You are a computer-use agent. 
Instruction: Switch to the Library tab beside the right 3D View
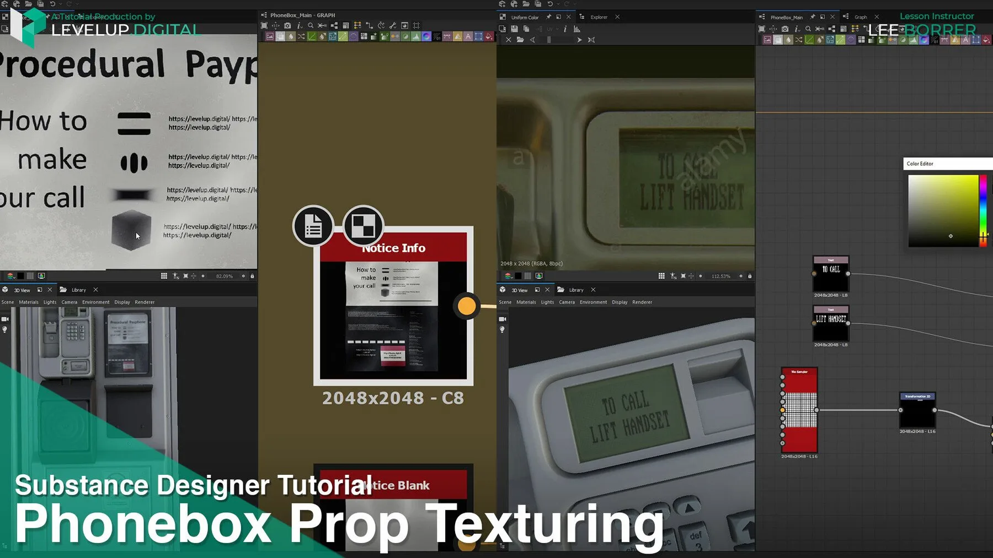click(576, 290)
